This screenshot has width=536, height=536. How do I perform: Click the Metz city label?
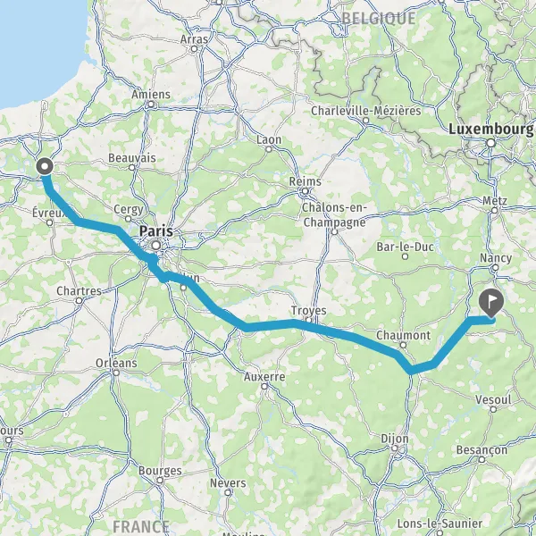pos(495,200)
